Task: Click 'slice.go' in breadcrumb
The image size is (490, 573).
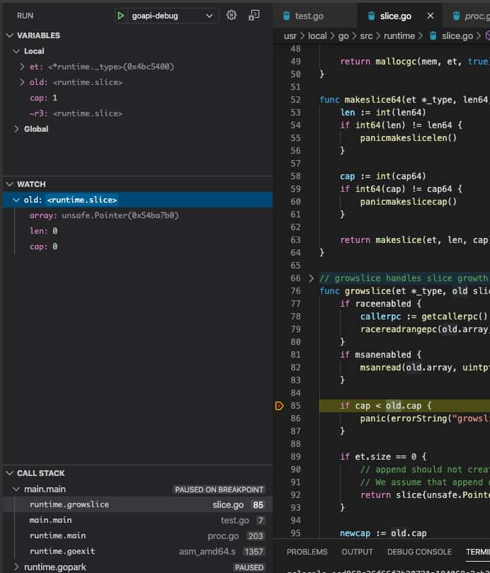Action: point(457,36)
